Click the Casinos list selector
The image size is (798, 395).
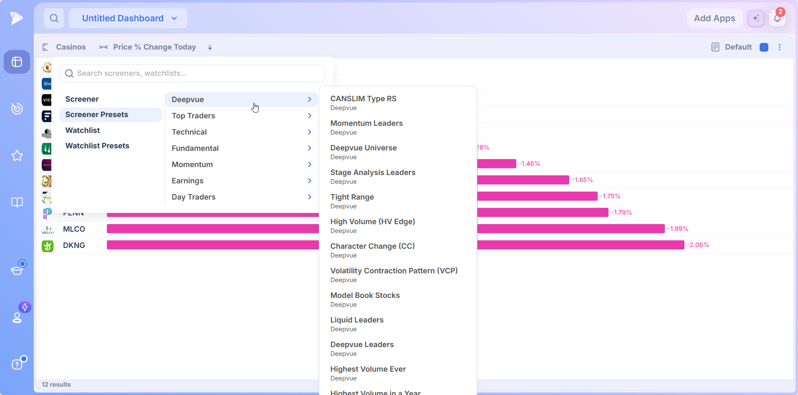click(x=71, y=47)
